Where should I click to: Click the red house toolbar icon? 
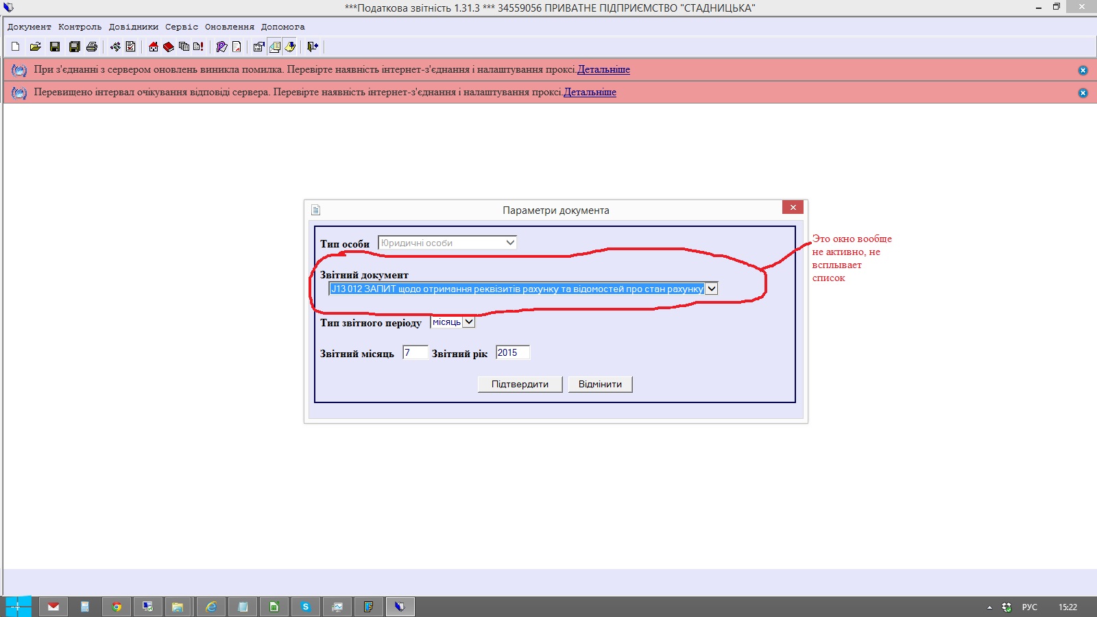(x=153, y=47)
